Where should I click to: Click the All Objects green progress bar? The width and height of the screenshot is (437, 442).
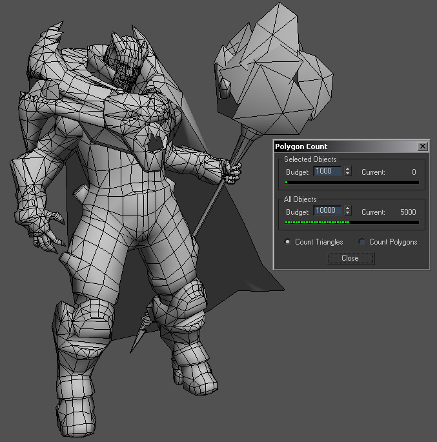point(352,223)
